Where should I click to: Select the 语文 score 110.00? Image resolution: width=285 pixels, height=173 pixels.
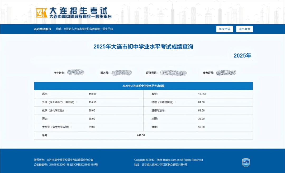pyautogui.click(x=92, y=94)
